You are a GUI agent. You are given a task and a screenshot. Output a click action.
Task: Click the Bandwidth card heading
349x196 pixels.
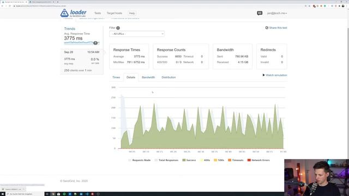pos(225,50)
